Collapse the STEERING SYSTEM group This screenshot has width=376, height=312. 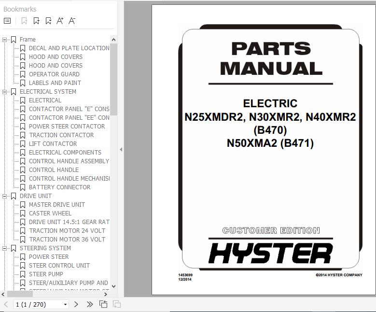tap(4, 248)
